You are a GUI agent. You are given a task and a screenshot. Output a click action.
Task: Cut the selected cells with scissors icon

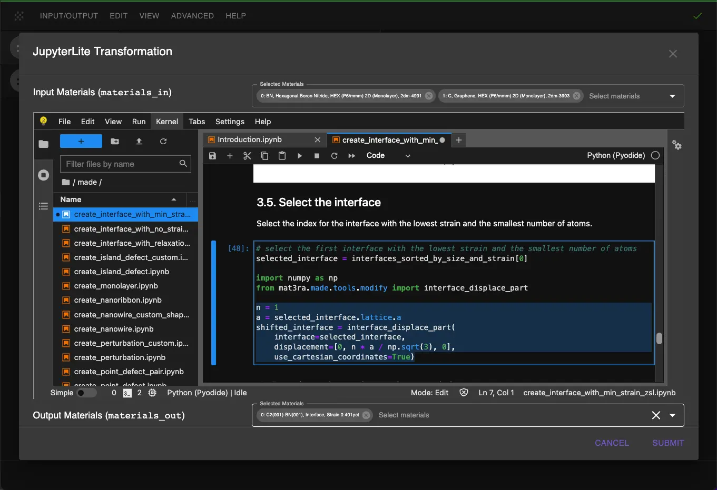click(x=247, y=155)
